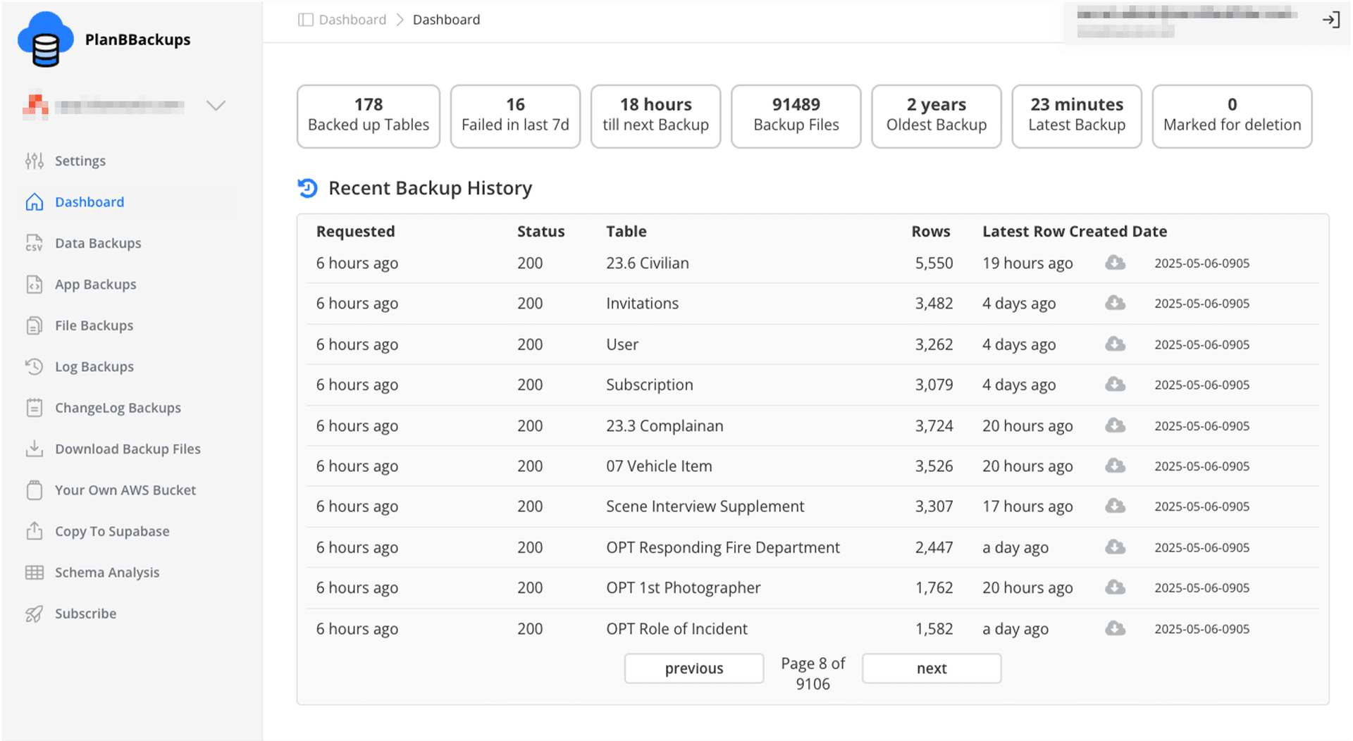Click the ChangeLog Backups notepad icon

[x=35, y=408]
